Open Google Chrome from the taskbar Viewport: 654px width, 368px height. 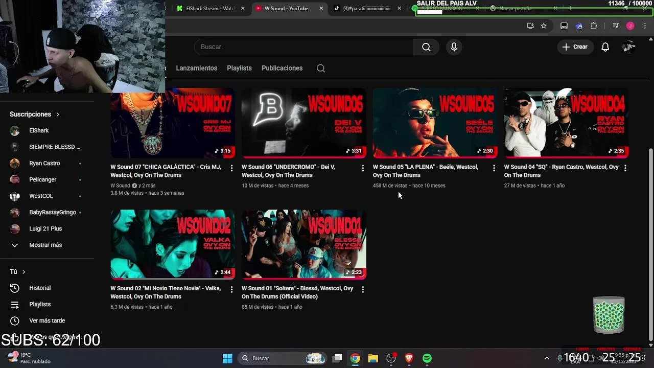click(355, 358)
